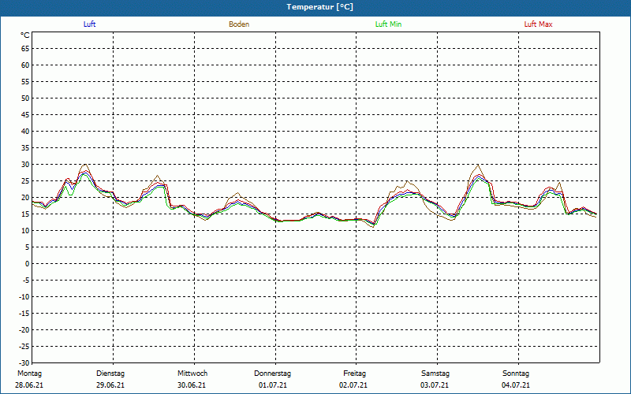The height and width of the screenshot is (394, 631).
Task: Click the date "01.07.21"
Action: click(x=273, y=385)
